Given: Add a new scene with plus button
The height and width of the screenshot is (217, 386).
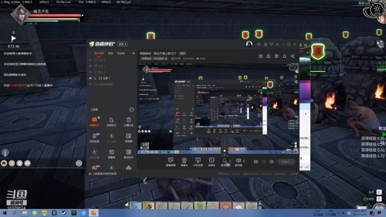Looking at the screenshot, I should point(134,53).
